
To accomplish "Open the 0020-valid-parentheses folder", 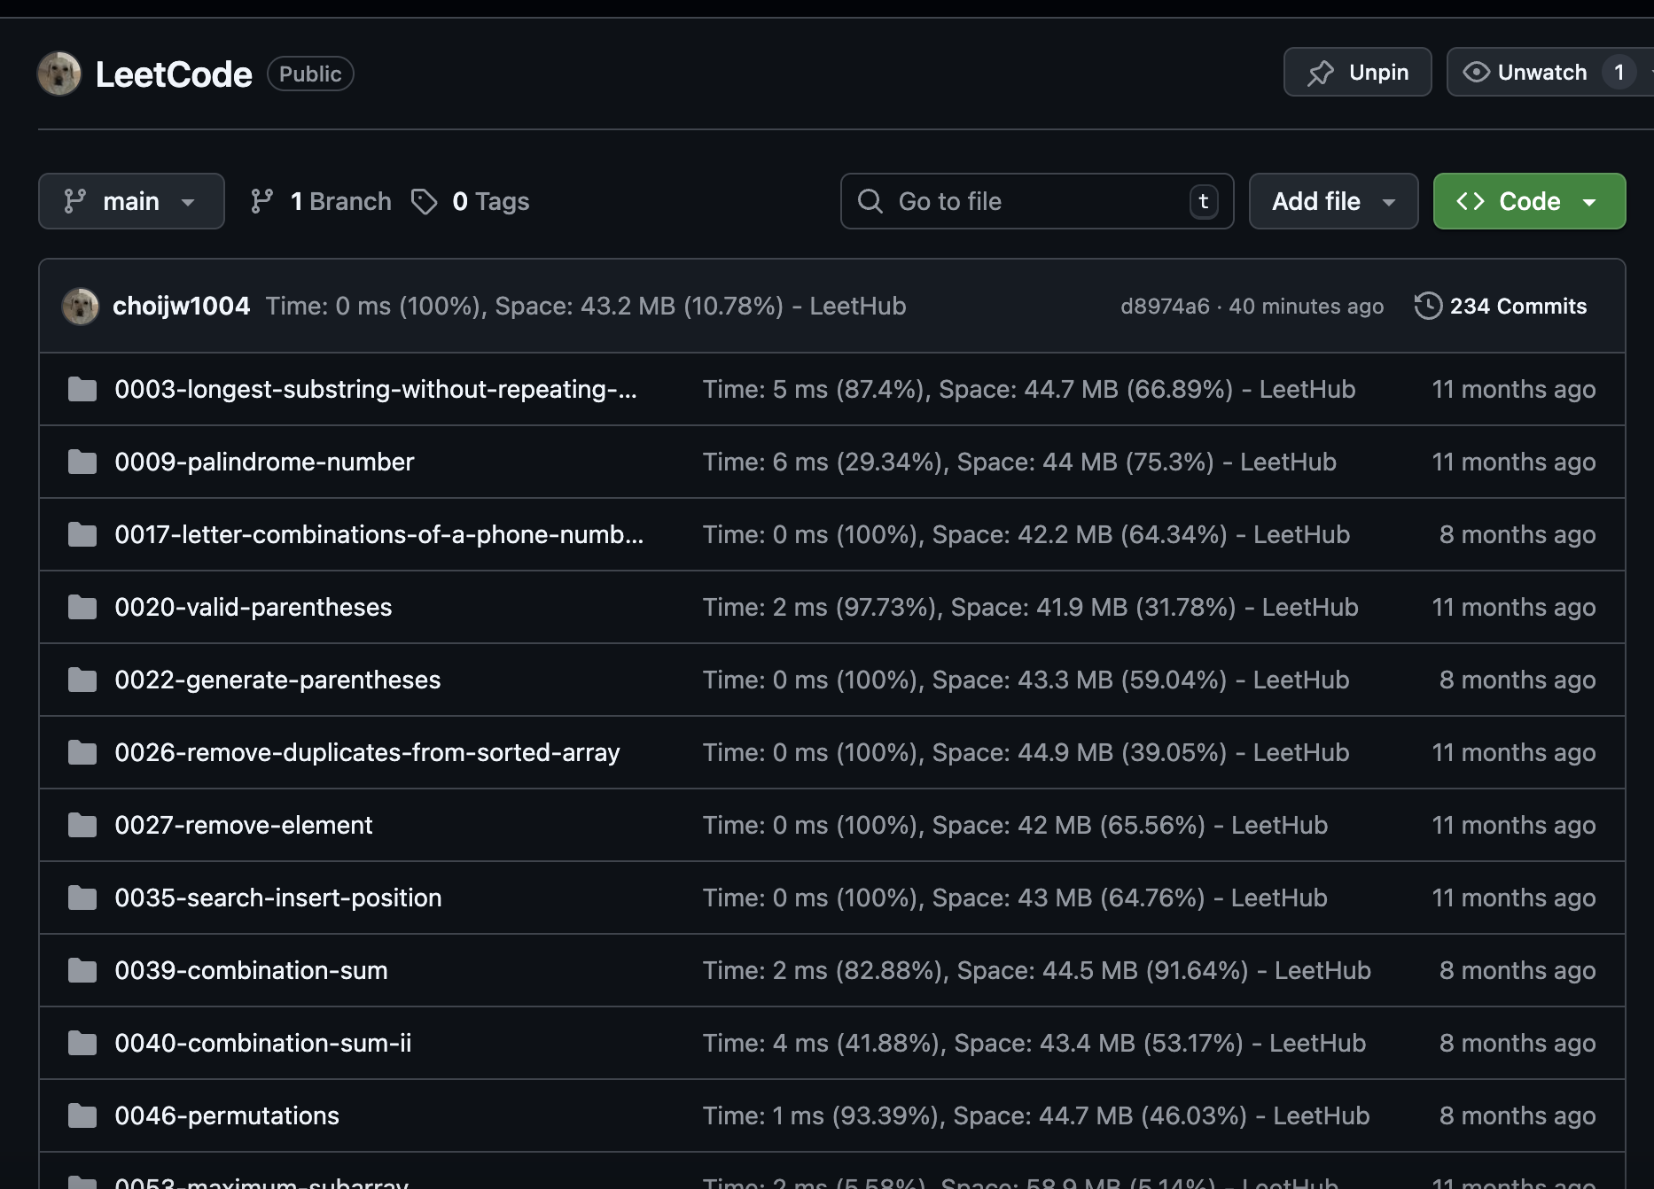I will (x=253, y=607).
